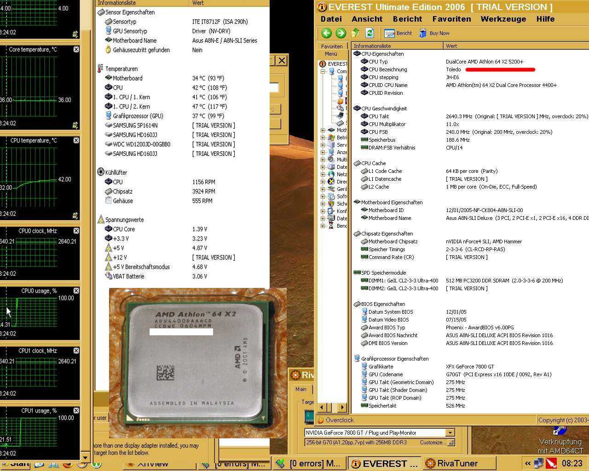The width and height of the screenshot is (589, 471).
Task: Close the Core temperature graph
Action: point(76,49)
